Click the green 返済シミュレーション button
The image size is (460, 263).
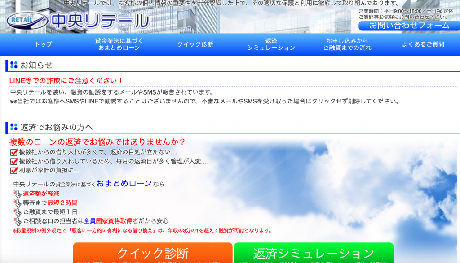click(x=314, y=253)
